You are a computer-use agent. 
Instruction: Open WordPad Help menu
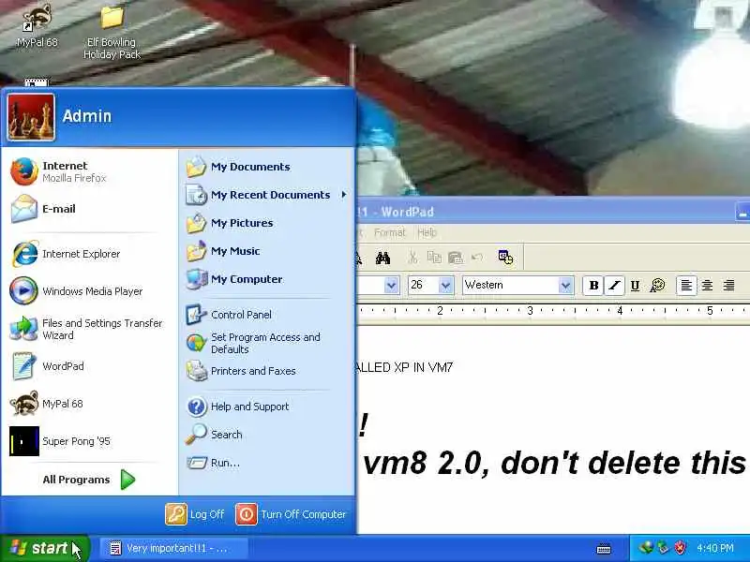tap(427, 232)
